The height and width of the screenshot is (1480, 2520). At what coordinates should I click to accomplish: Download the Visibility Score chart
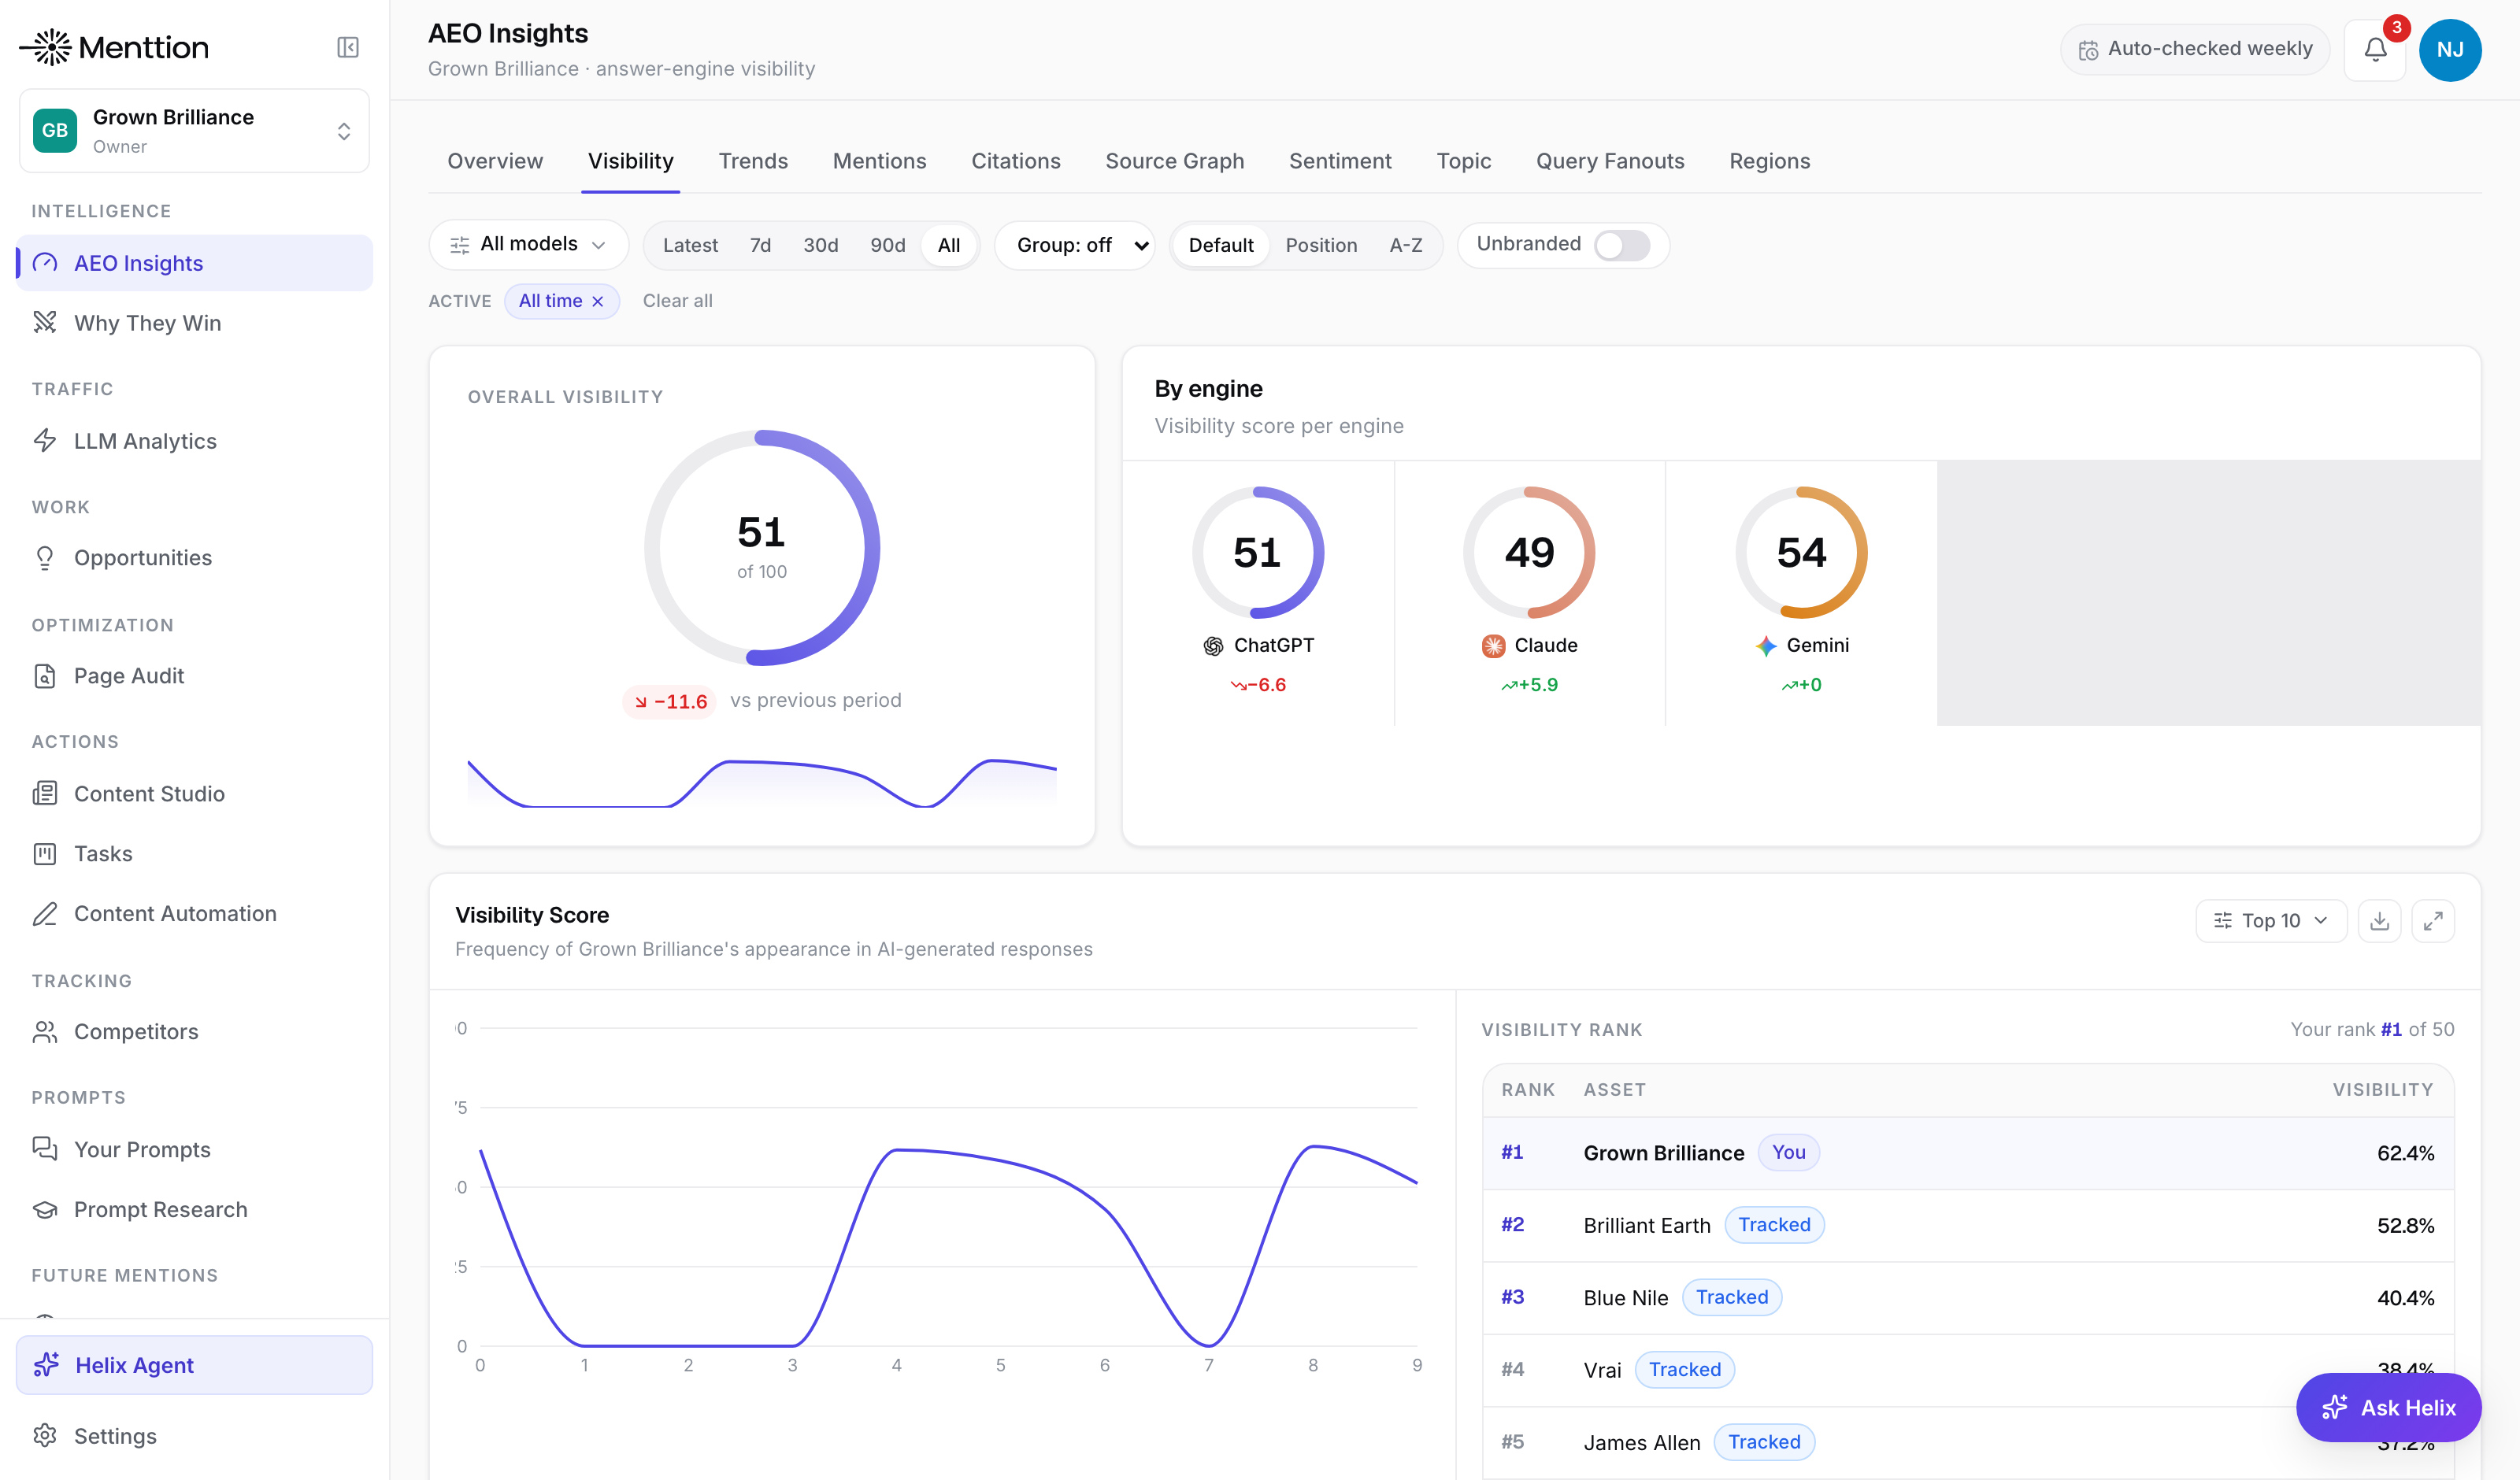pyautogui.click(x=2379, y=920)
